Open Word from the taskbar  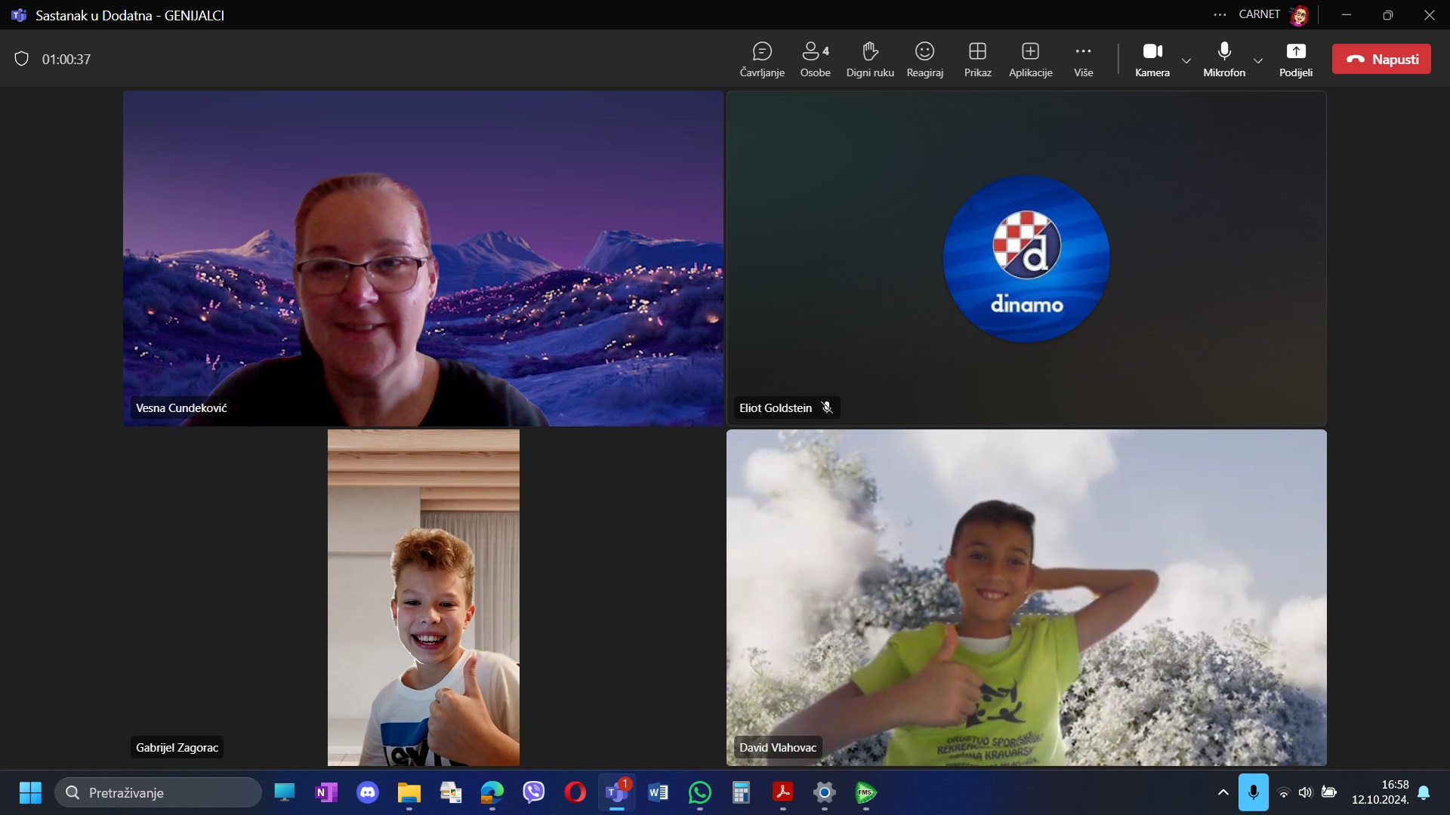[x=659, y=792]
